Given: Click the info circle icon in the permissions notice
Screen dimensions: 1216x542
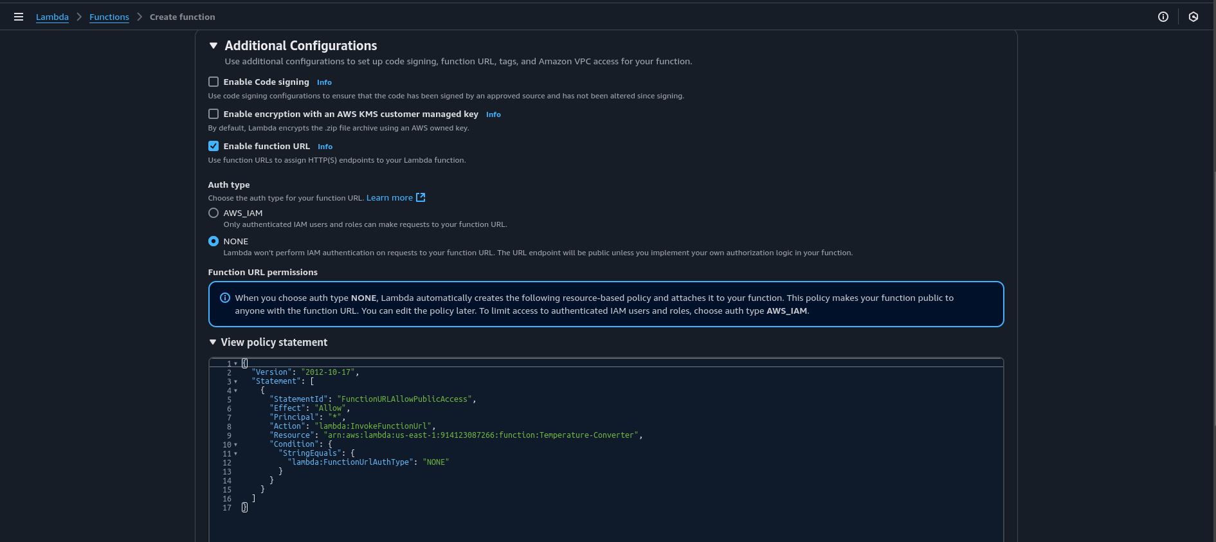Looking at the screenshot, I should tap(225, 298).
